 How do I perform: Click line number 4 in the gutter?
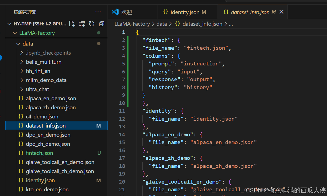[x=124, y=56]
